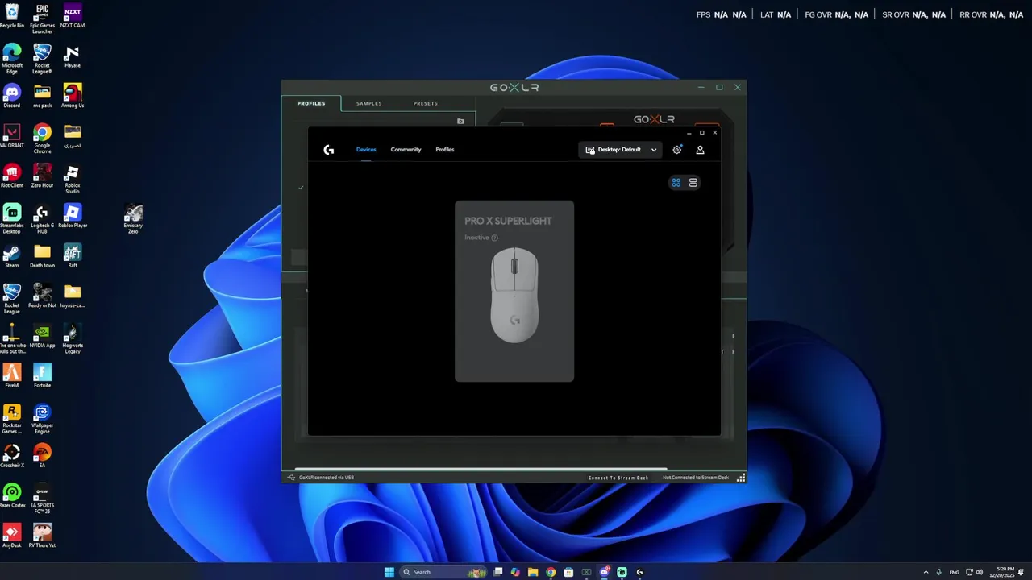This screenshot has height=580, width=1032.
Task: Open the Among Us desktop icon
Action: [x=73, y=96]
